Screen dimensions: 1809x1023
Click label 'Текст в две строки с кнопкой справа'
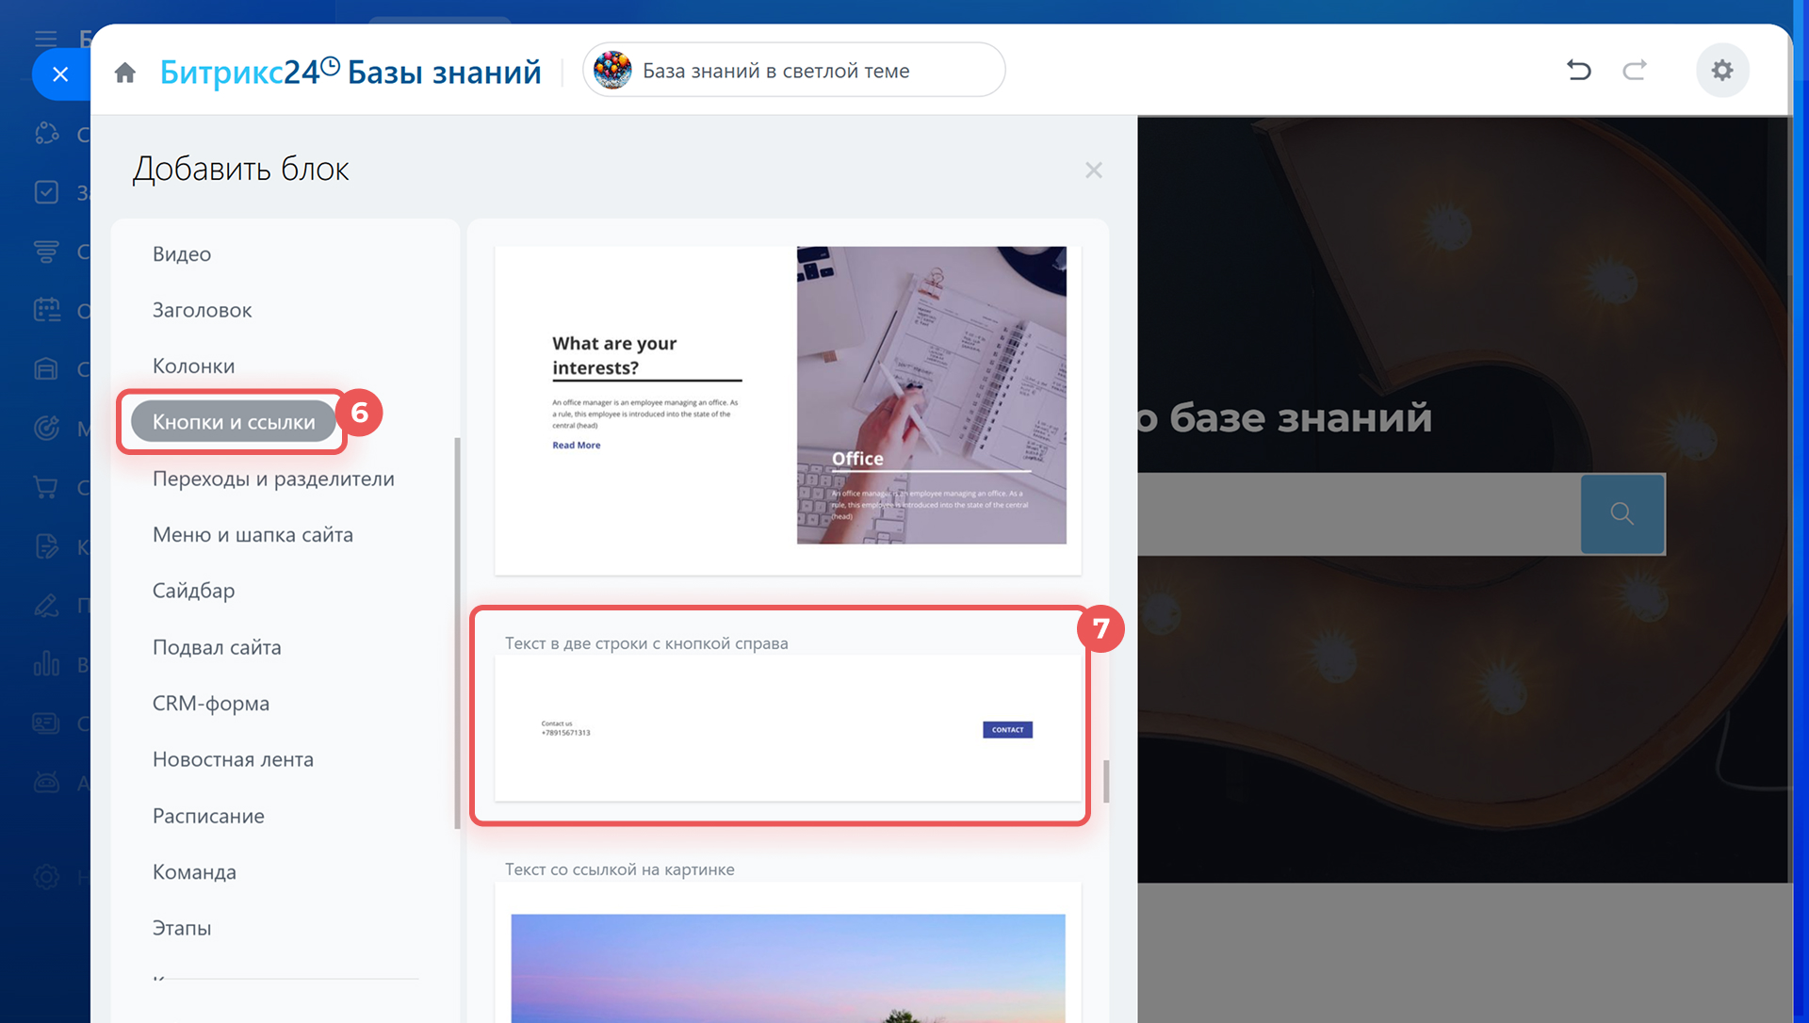[x=646, y=643]
